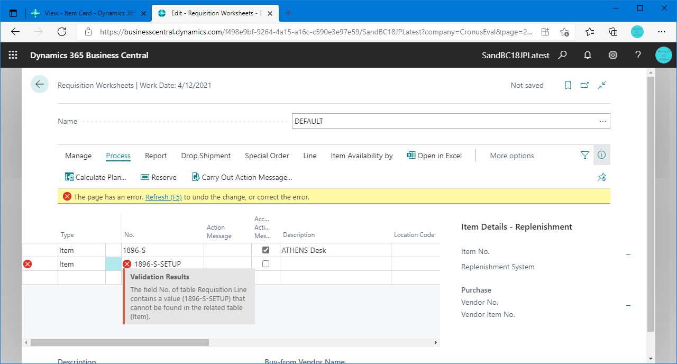Open Business Central search magnifier
Viewport: 677px width, 364px height.
[x=562, y=55]
